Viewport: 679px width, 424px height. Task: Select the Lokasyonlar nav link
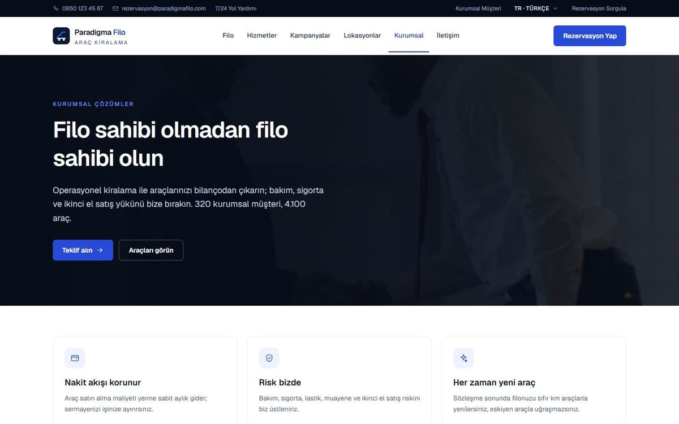(362, 36)
